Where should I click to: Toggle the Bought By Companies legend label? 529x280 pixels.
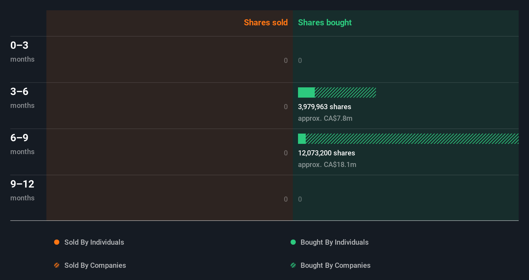point(335,265)
